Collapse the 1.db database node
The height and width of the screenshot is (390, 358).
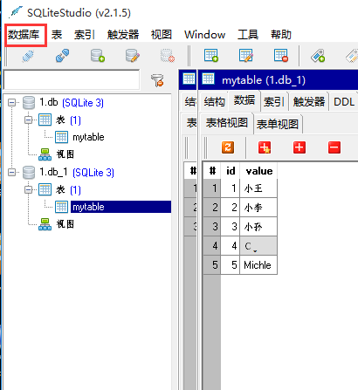(11, 102)
